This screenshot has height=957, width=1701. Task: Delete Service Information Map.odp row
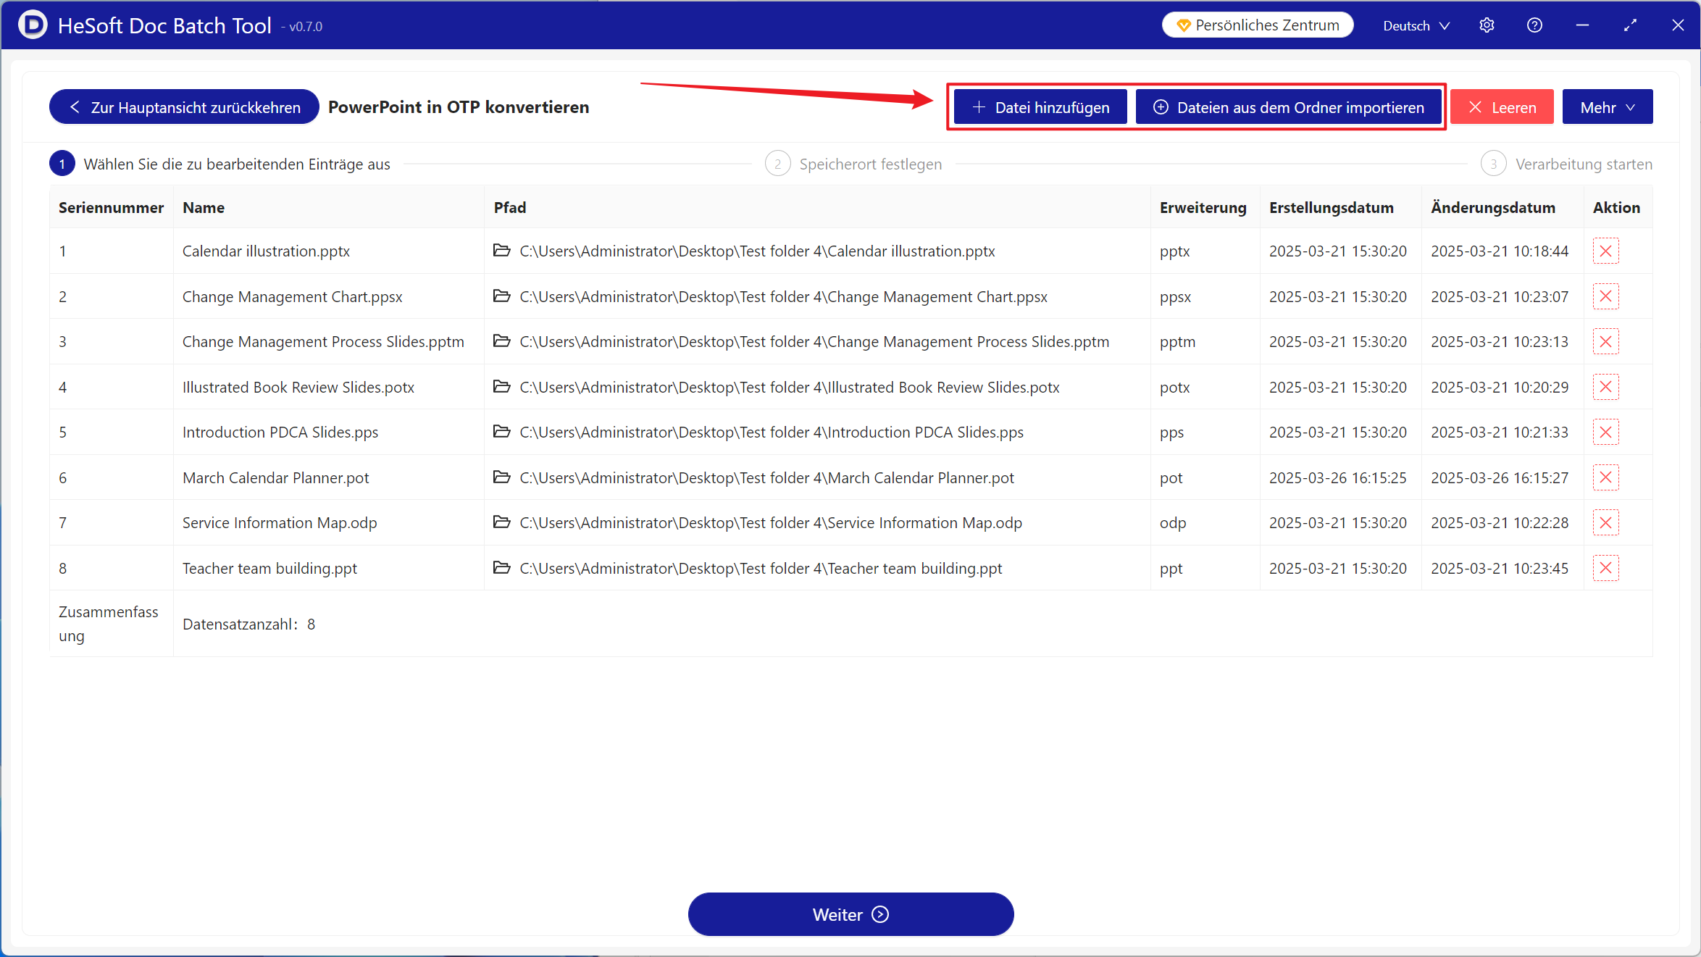pos(1605,523)
